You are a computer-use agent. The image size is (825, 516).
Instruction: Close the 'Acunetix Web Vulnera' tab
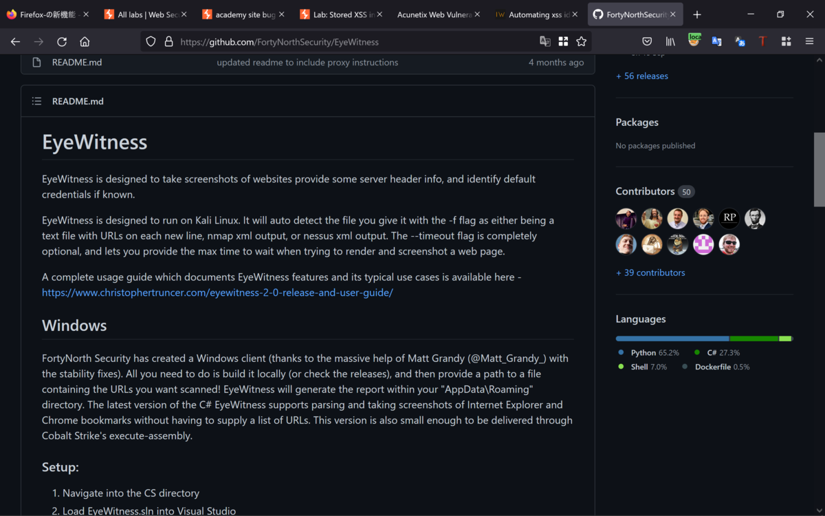(x=476, y=14)
